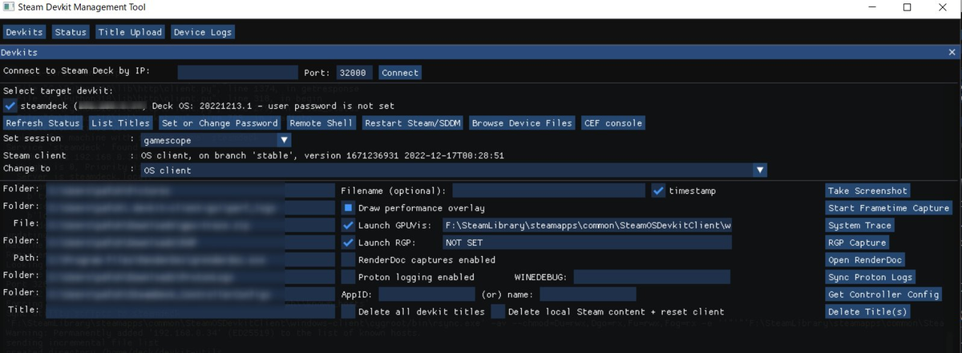Click the Steam client version text

(322, 155)
